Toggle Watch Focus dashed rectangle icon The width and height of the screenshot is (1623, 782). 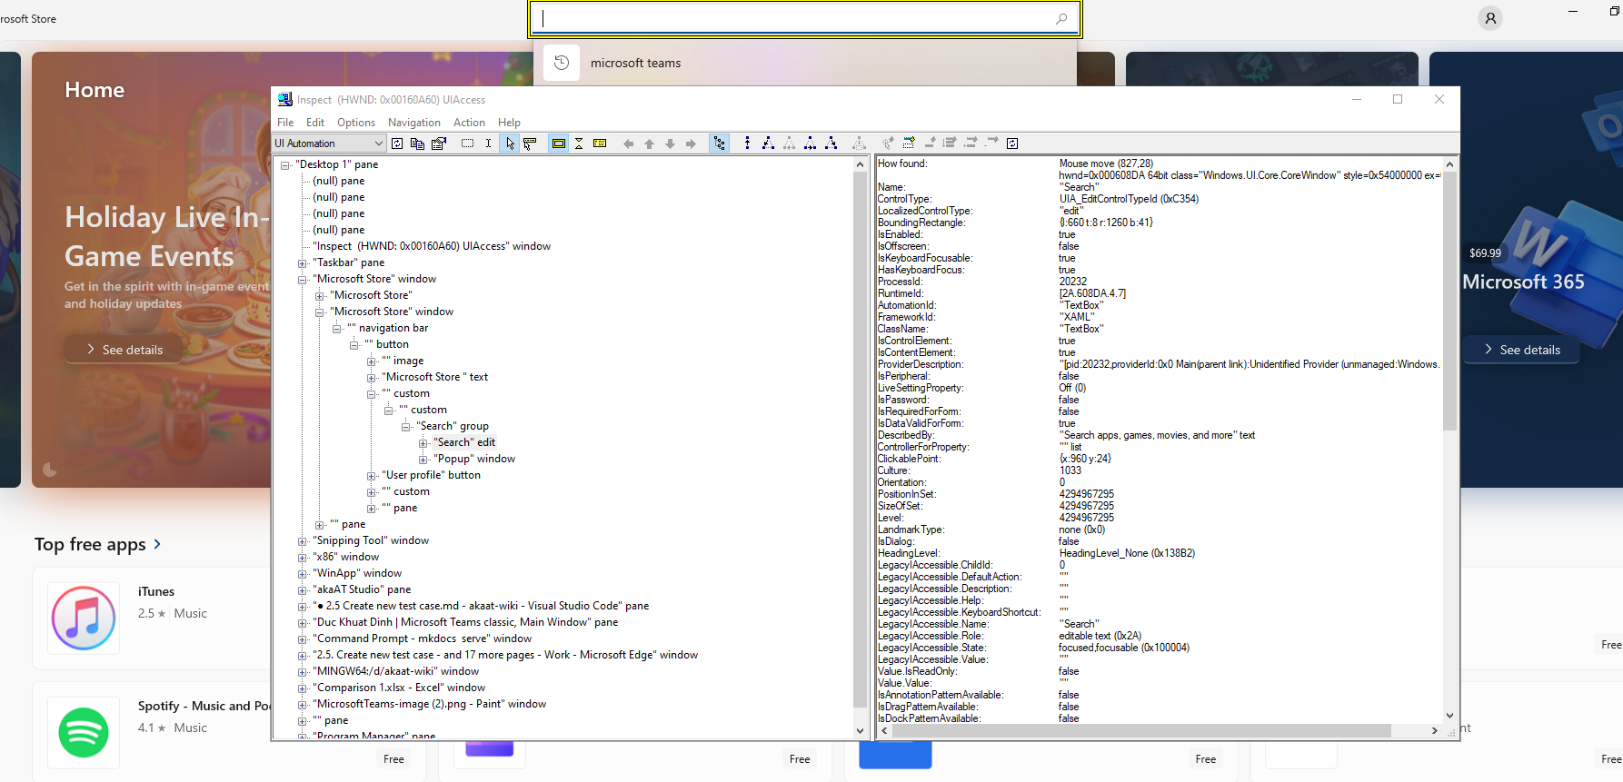[x=467, y=144]
